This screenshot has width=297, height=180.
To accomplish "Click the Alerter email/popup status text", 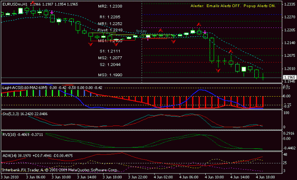I will [x=233, y=6].
